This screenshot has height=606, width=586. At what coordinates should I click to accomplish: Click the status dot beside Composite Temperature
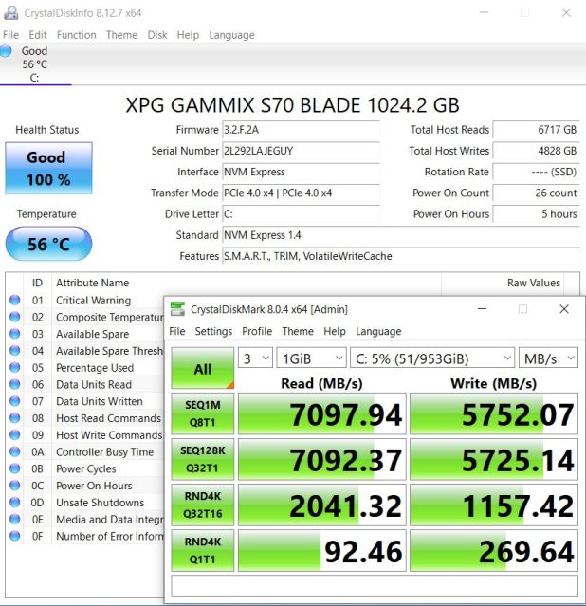[x=14, y=317]
